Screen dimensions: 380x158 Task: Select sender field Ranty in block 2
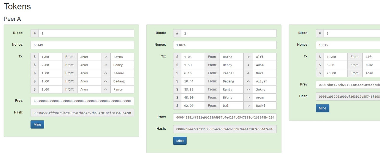pos(232,89)
